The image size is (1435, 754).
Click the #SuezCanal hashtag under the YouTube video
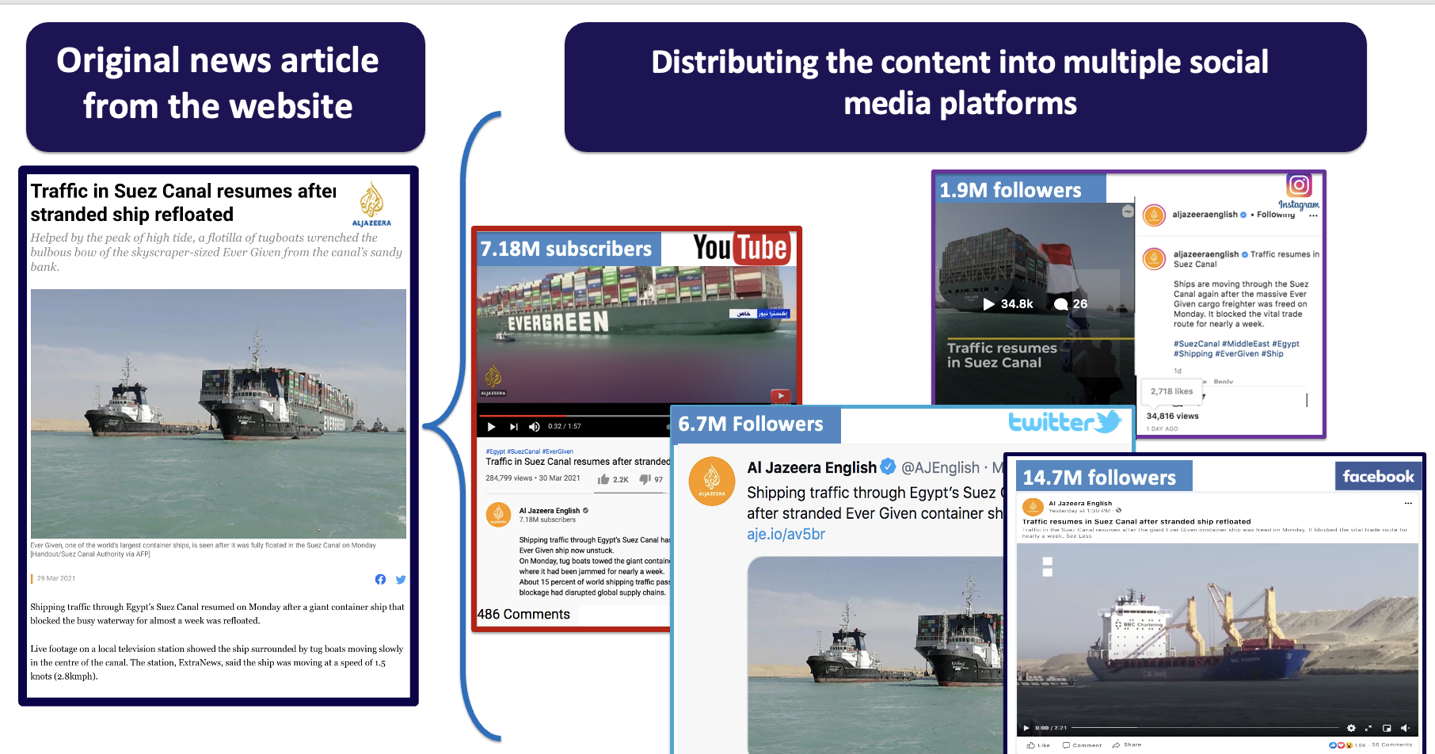[523, 451]
